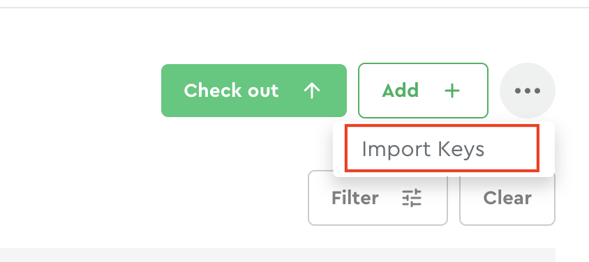
Task: Click the up arrow icon in Check out
Action: 312,91
